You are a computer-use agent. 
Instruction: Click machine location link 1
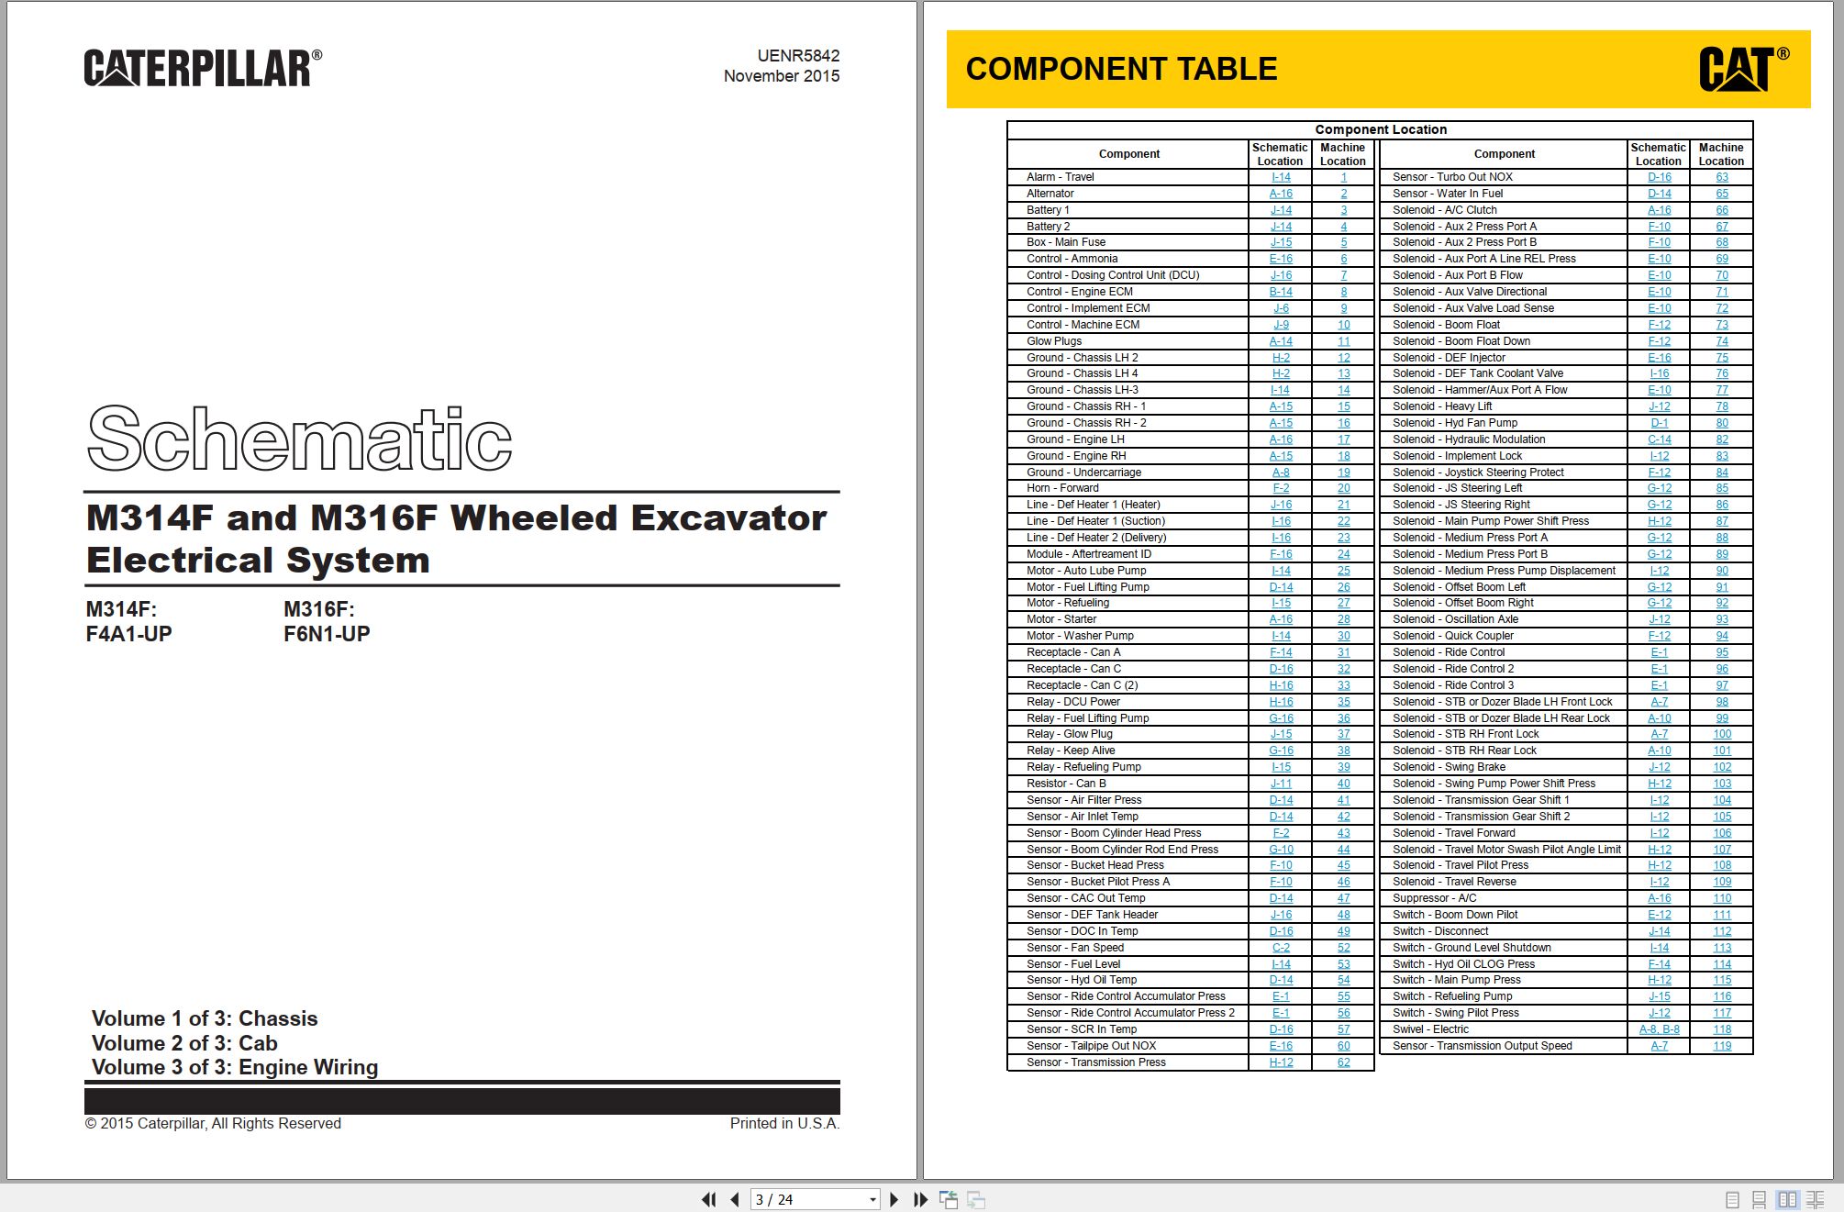click(1344, 177)
